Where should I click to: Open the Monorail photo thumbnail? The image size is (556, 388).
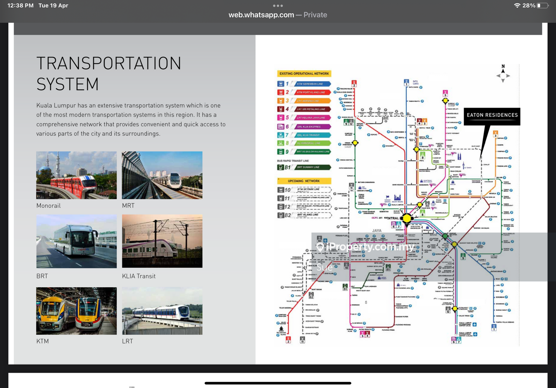coord(76,175)
